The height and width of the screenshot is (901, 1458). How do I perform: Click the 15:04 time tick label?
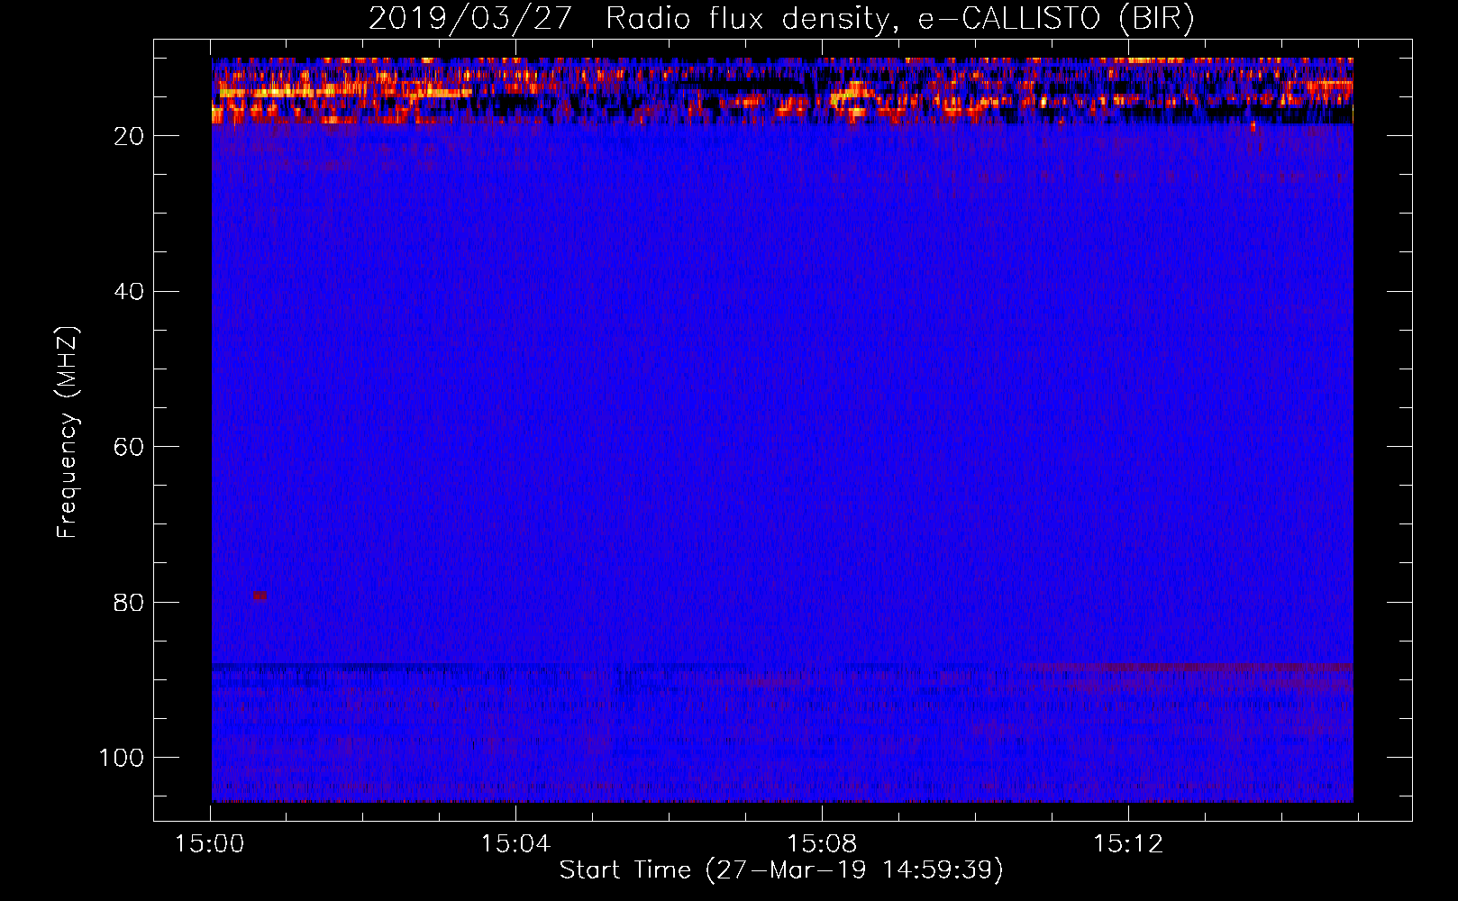[x=515, y=844]
